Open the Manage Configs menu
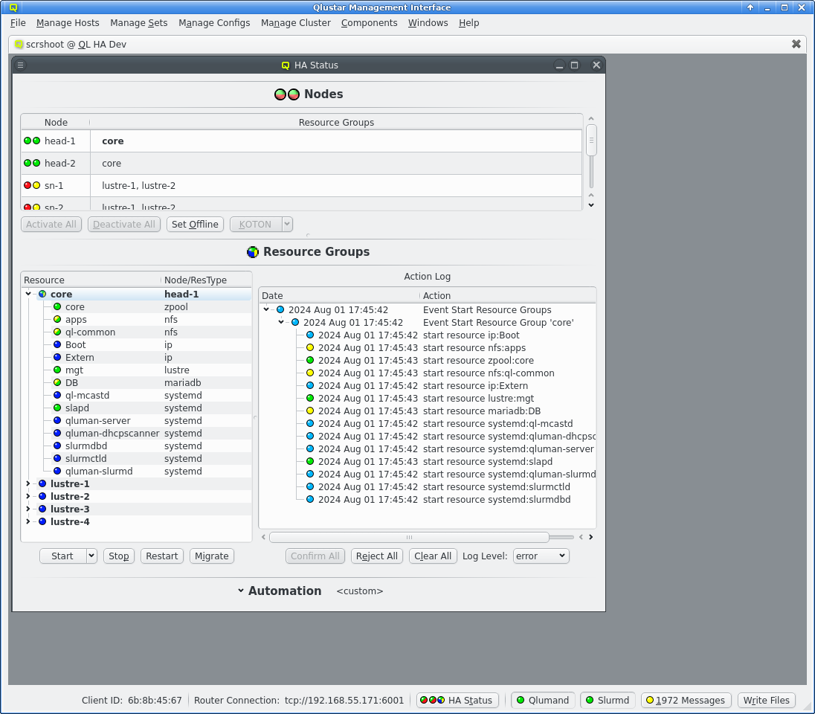 [x=214, y=23]
